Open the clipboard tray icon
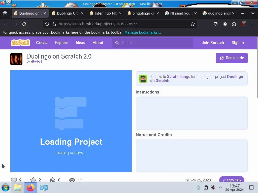 [x=206, y=187]
